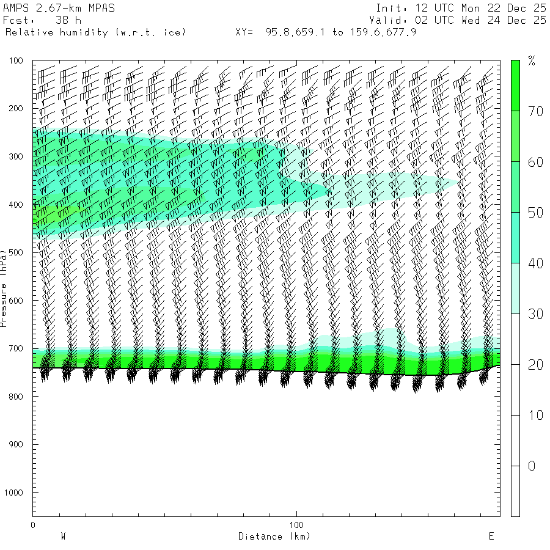Screen dimensions: 550x550
Task: Click the colorbar segment between 50 and 60
Action: tap(515, 187)
